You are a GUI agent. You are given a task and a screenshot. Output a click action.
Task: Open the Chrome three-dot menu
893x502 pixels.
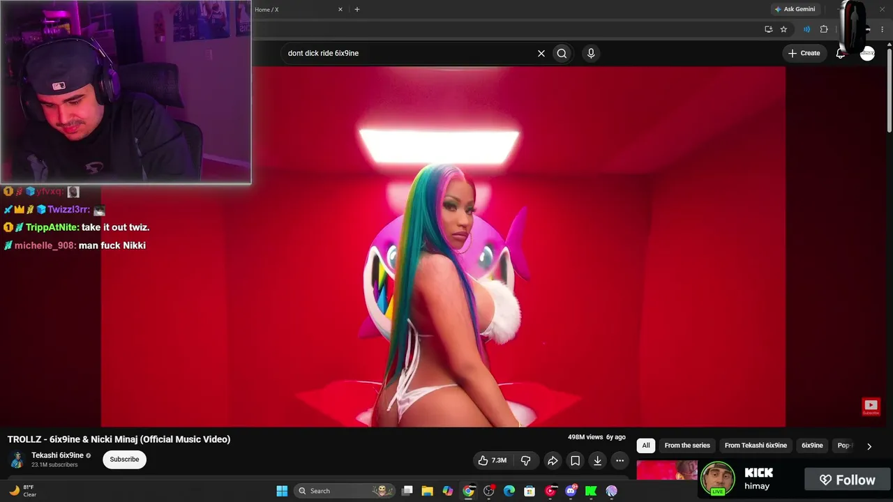[x=883, y=29]
